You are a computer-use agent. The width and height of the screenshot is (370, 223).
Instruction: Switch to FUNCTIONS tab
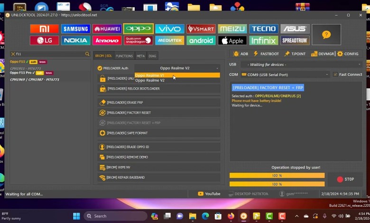124,56
